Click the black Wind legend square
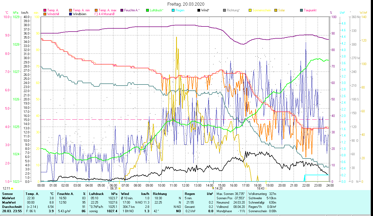373x216 pixels. (x=199, y=11)
